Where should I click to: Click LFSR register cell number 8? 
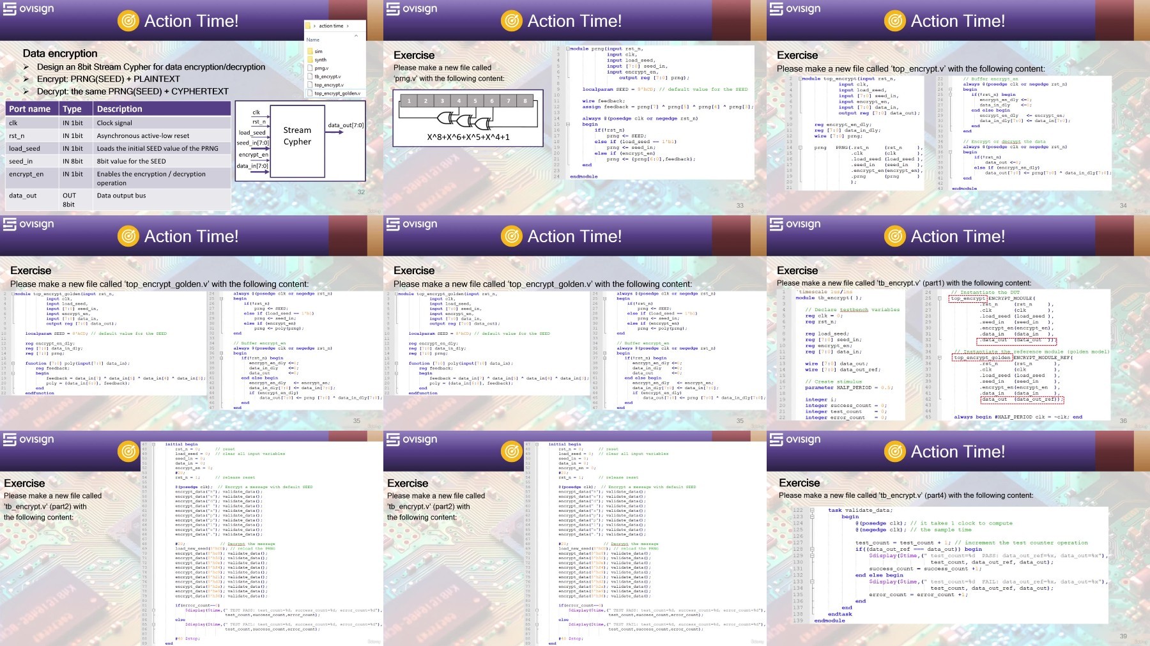point(525,101)
